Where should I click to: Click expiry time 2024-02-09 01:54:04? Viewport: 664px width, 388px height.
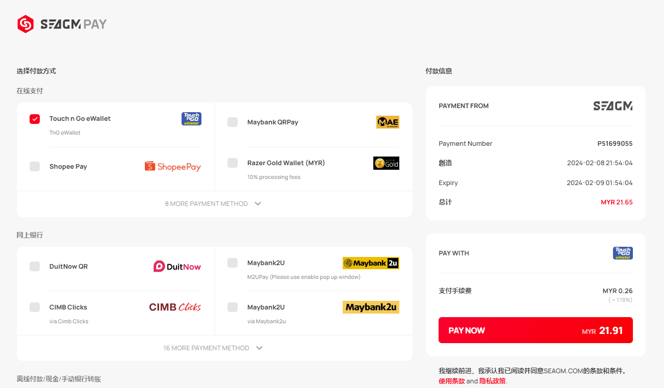[600, 183]
